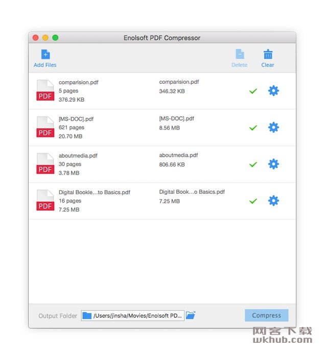Open settings gear for comparision.pdf
The image size is (325, 353).
273,91
